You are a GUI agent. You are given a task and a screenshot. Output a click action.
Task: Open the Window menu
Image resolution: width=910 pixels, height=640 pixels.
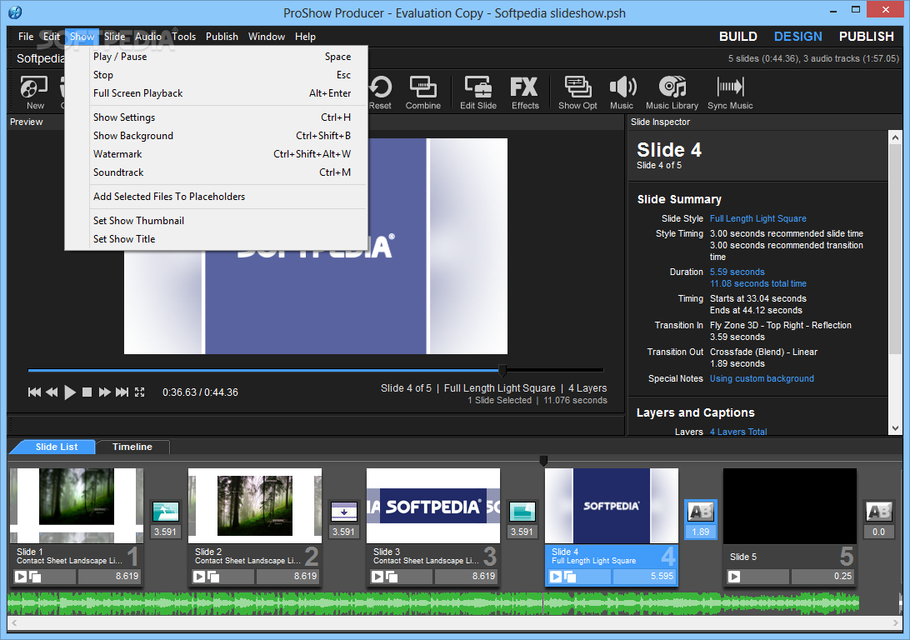tap(267, 37)
